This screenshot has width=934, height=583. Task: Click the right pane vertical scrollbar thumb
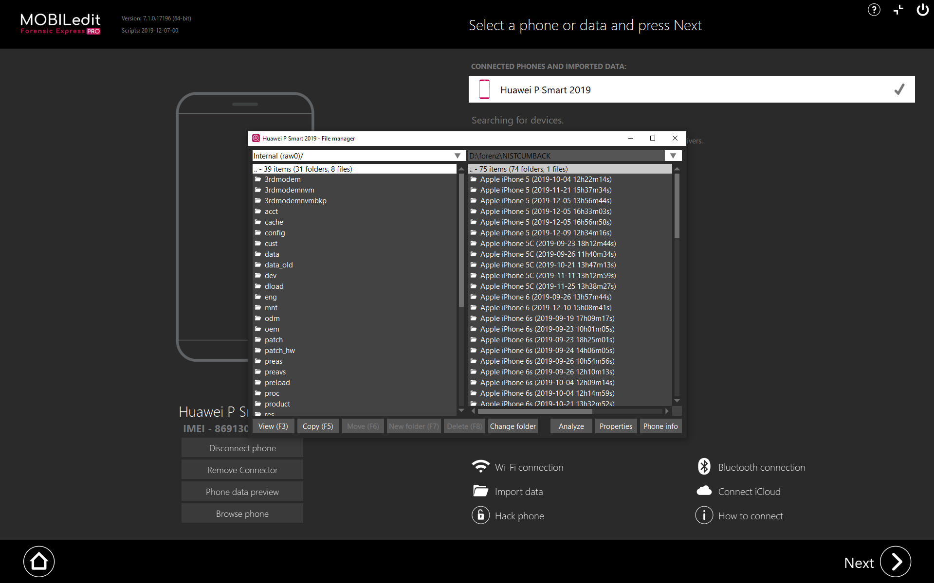tap(677, 205)
